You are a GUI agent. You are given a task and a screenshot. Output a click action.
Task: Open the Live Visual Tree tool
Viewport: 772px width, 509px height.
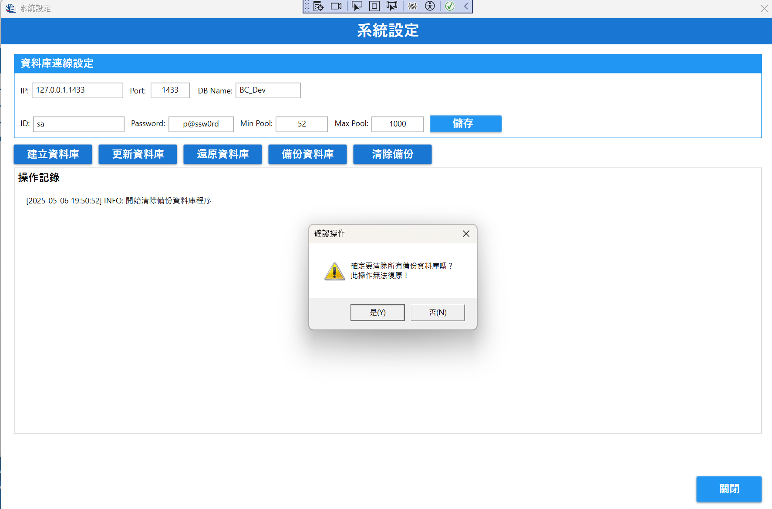click(x=318, y=6)
